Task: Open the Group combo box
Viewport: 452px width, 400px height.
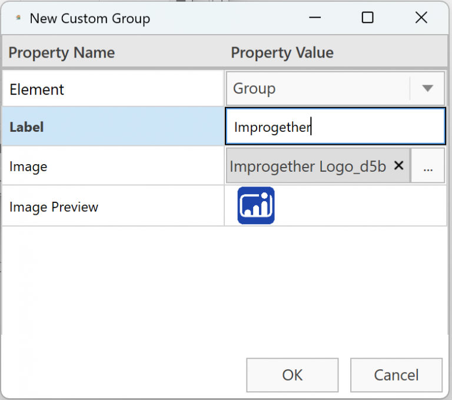Action: coord(318,89)
